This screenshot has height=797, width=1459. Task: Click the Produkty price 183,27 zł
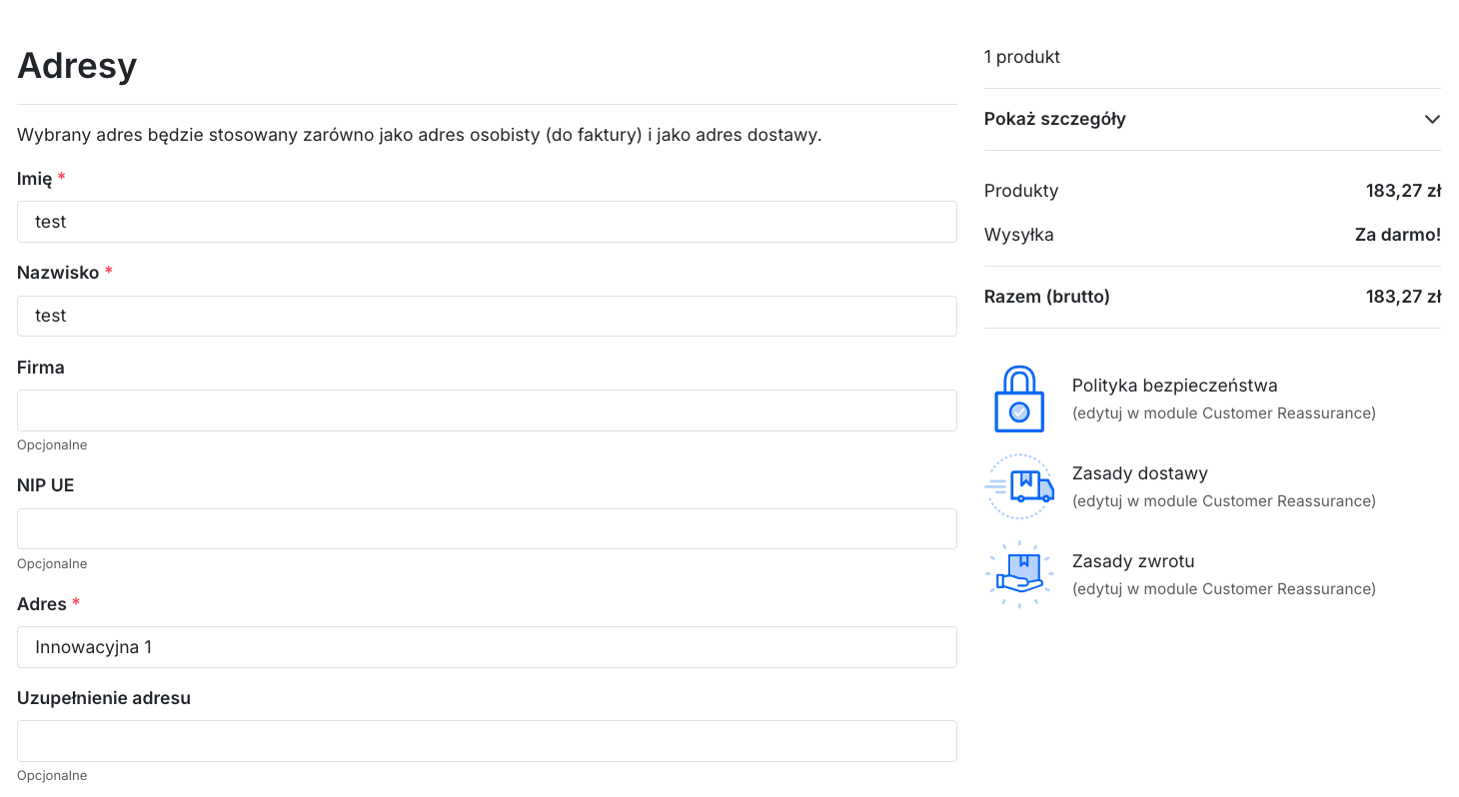(x=1403, y=191)
